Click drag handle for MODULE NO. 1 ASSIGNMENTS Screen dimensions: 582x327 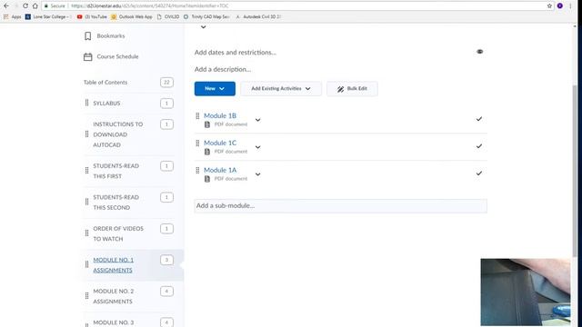[x=87, y=264]
